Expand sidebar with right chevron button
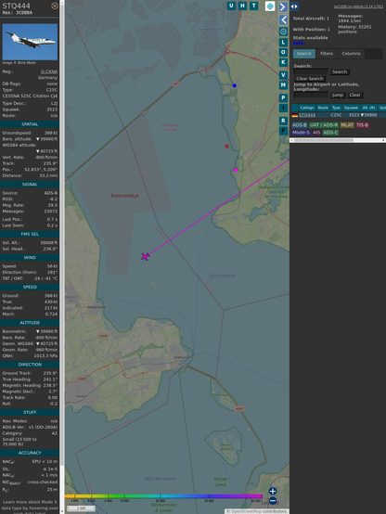 [x=283, y=6]
